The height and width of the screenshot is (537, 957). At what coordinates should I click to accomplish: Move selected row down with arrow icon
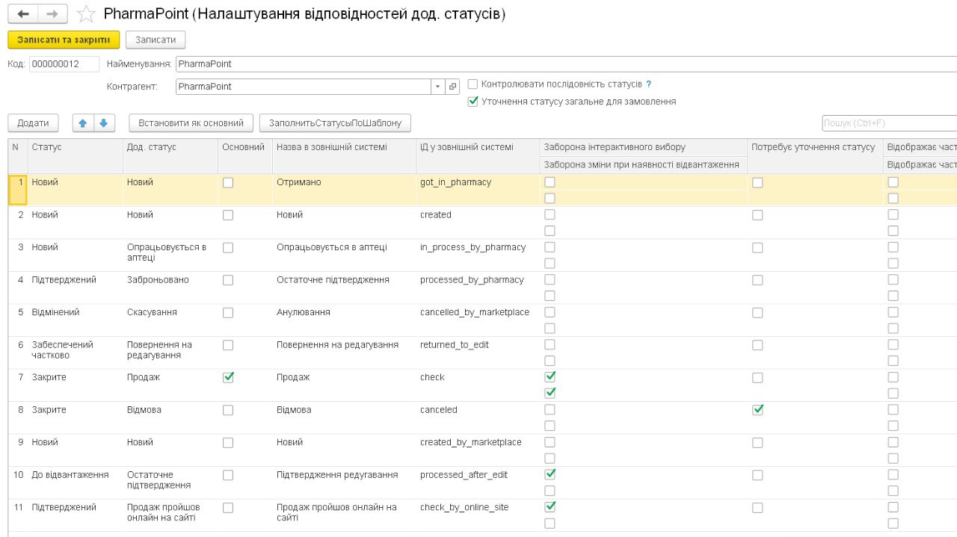click(104, 123)
